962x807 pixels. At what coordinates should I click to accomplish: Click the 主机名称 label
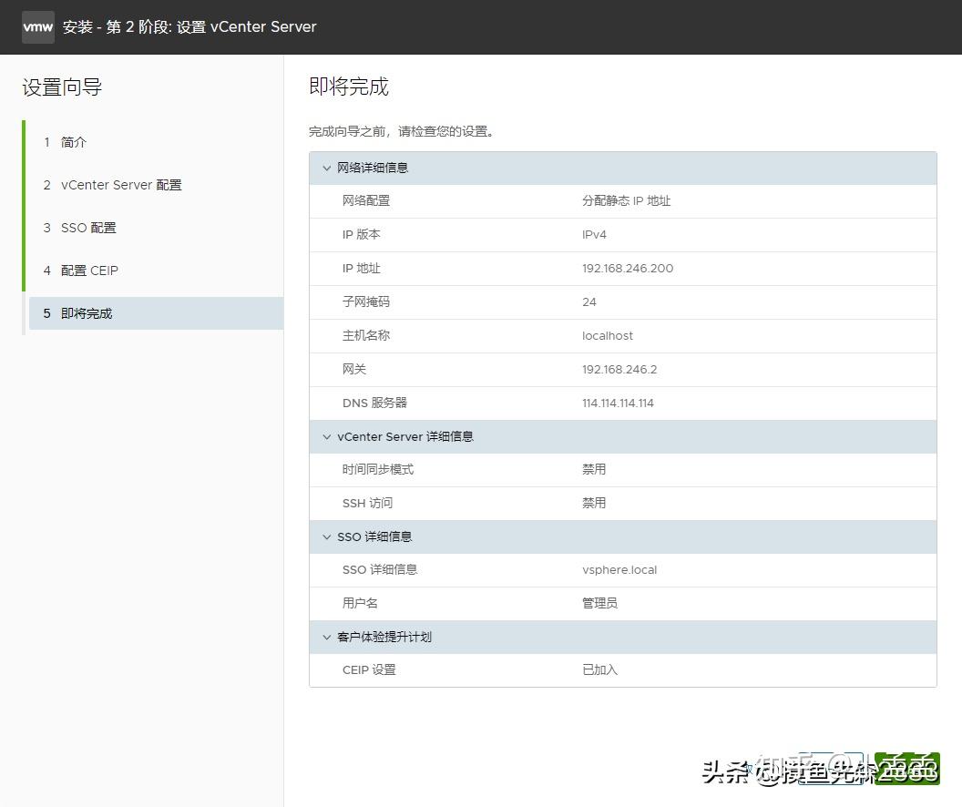[x=366, y=336]
